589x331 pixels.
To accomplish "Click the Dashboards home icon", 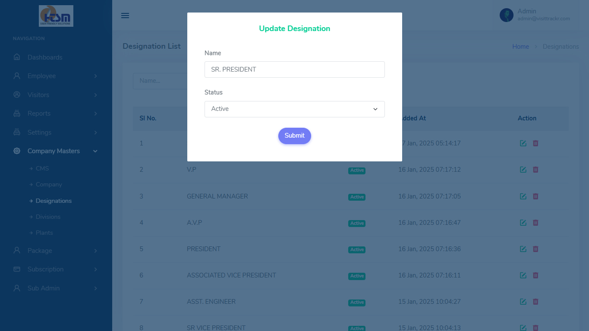I will (17, 57).
